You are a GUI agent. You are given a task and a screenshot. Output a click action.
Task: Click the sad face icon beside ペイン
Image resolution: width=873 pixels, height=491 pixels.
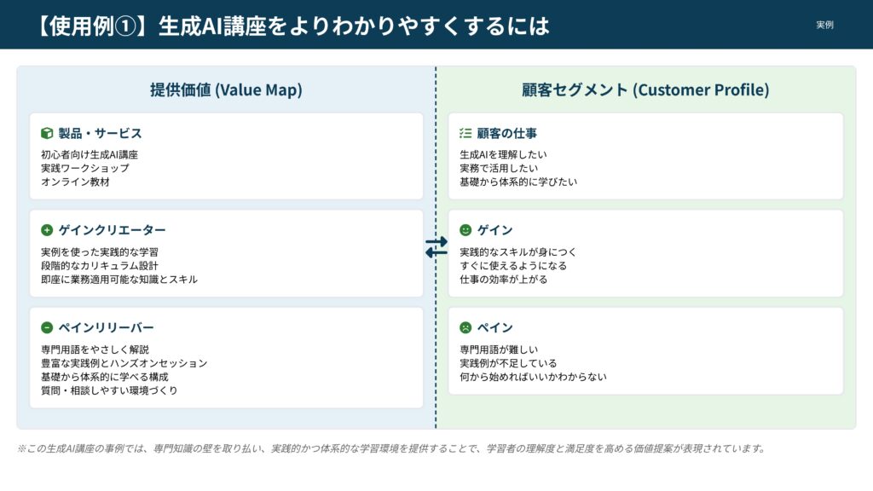(x=465, y=327)
